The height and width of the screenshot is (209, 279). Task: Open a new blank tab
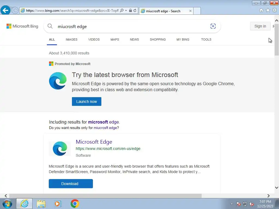click(x=197, y=11)
